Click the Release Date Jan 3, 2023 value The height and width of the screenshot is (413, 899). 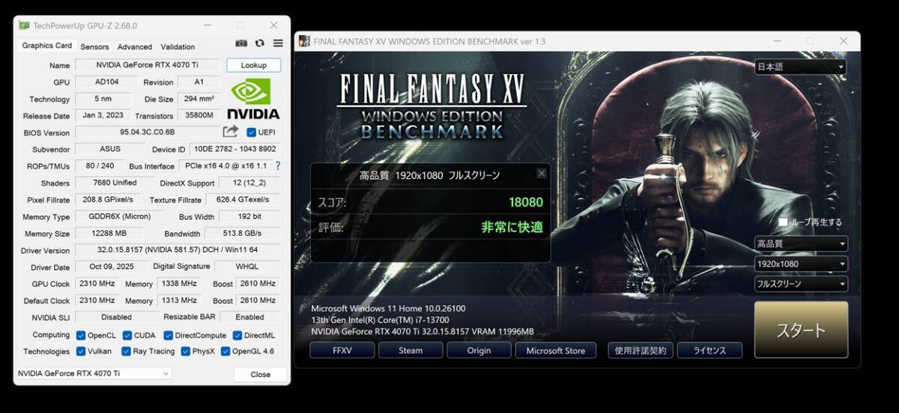tap(103, 116)
